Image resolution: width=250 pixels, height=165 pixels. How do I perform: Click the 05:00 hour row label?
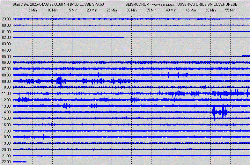click(6, 57)
